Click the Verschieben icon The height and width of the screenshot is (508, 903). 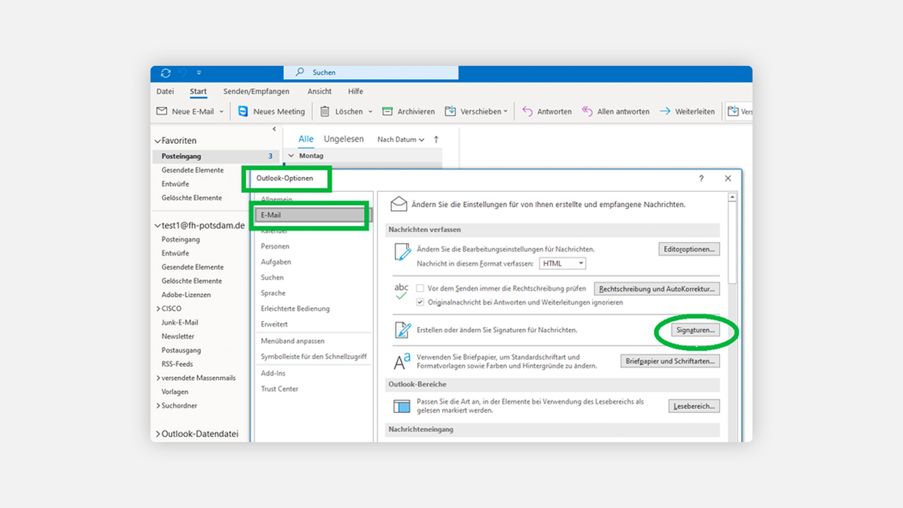click(450, 111)
